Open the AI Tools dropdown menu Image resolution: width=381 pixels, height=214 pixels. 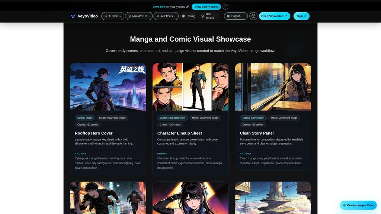[112, 16]
